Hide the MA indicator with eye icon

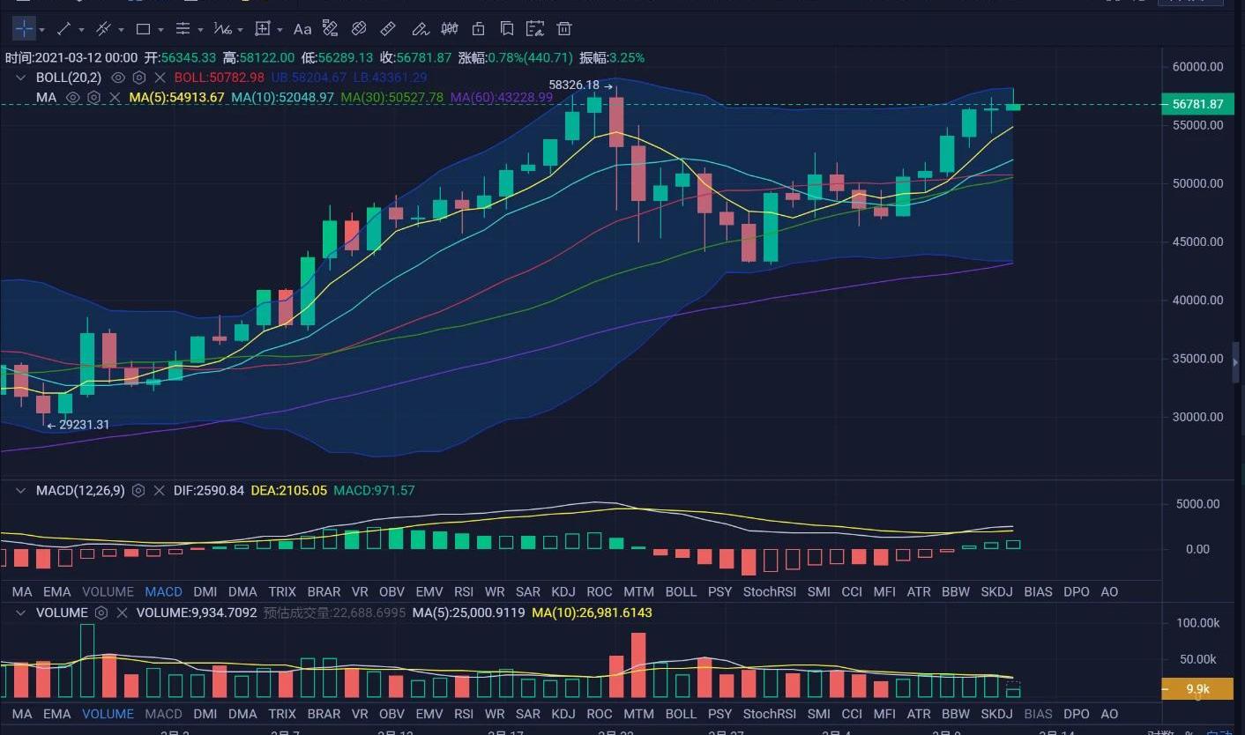coord(74,98)
